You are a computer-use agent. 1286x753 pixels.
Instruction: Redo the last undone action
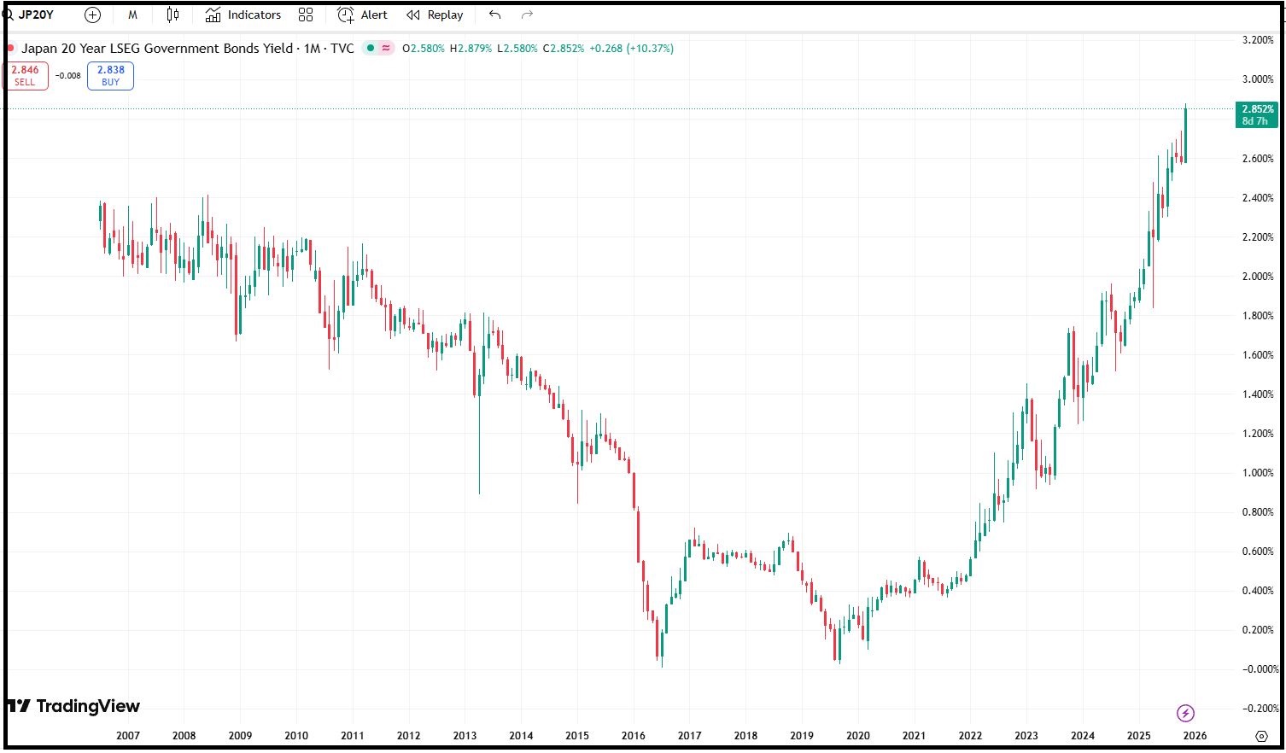coord(527,15)
